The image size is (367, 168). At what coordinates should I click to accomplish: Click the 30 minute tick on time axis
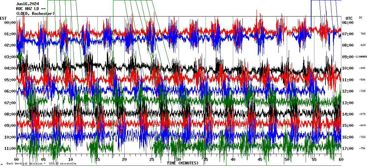click(179, 160)
